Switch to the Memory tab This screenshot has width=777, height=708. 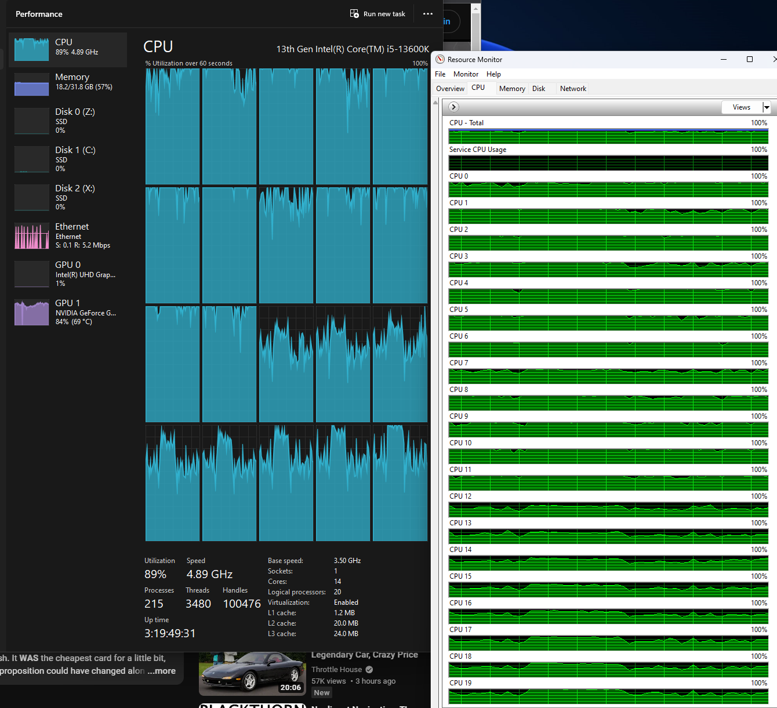[x=512, y=89]
